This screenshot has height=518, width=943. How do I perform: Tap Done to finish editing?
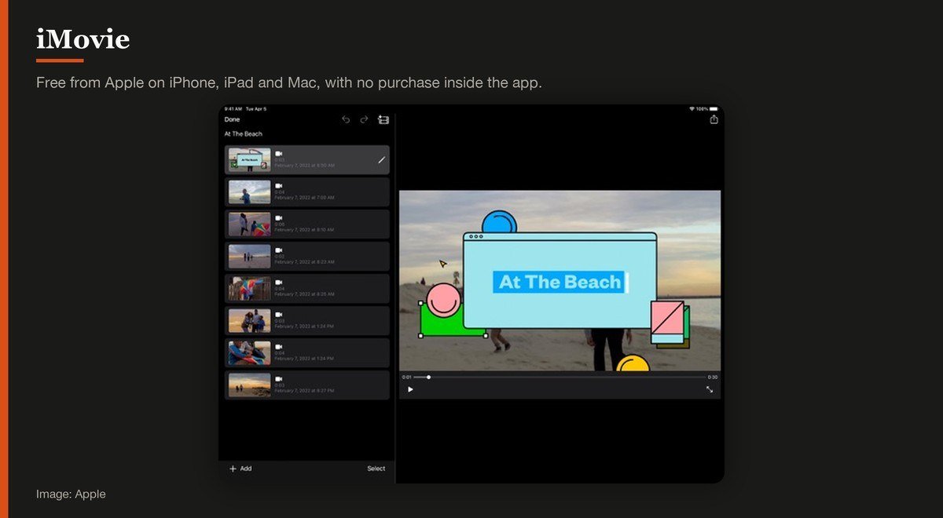click(232, 119)
